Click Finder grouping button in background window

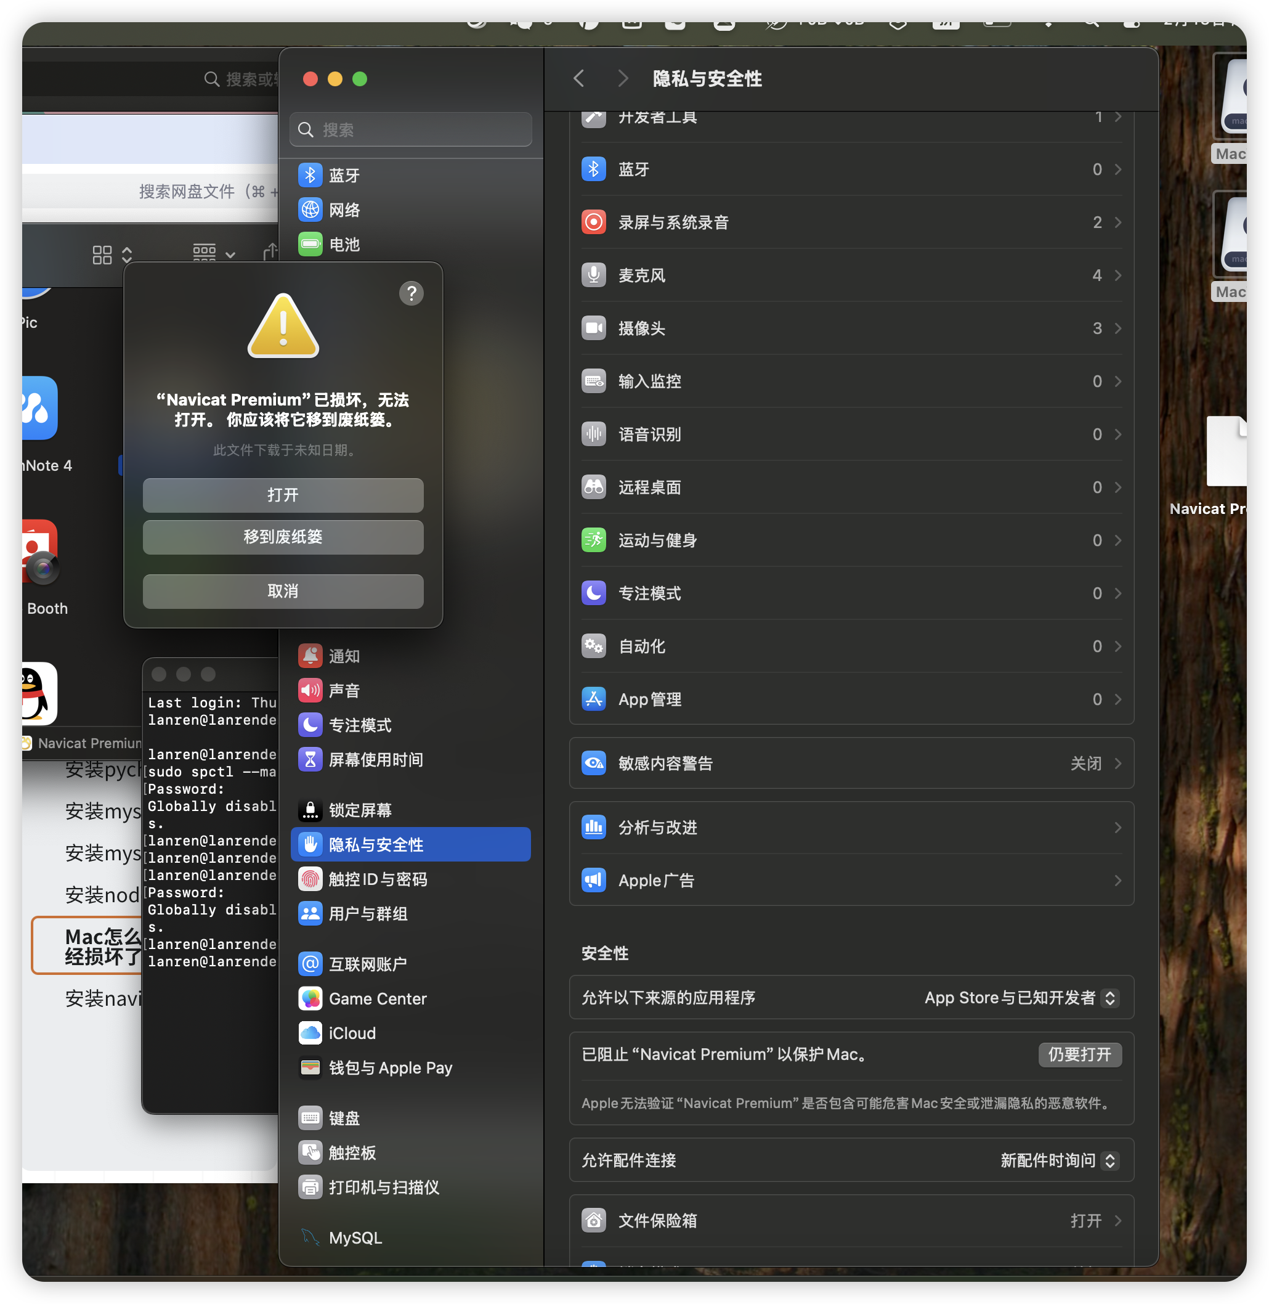tap(213, 254)
